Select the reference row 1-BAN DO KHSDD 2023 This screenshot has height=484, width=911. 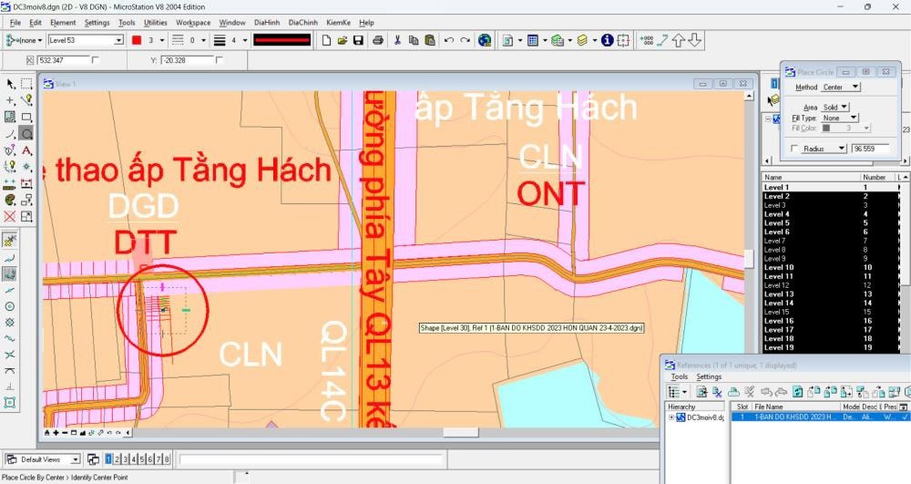pos(821,417)
